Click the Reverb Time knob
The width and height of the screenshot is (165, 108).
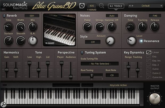coord(9,27)
